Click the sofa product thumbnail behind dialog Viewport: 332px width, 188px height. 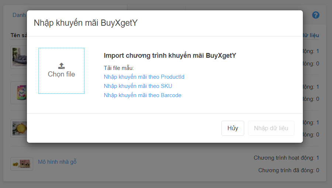pyautogui.click(x=20, y=57)
